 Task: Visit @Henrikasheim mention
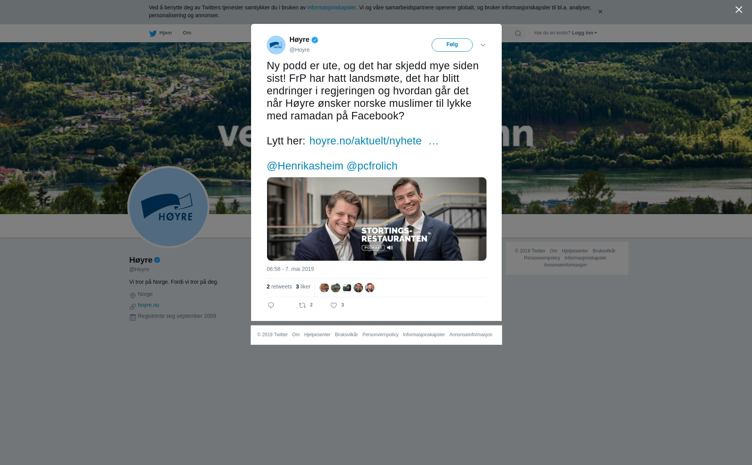pos(305,166)
